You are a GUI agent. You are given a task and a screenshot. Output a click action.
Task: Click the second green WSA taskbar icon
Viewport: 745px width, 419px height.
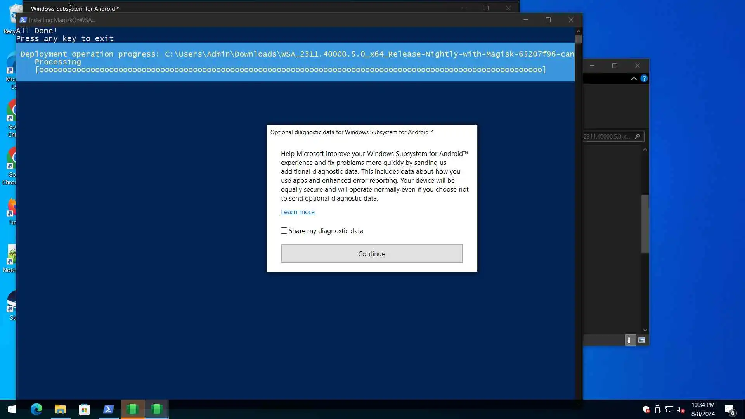pyautogui.click(x=157, y=409)
